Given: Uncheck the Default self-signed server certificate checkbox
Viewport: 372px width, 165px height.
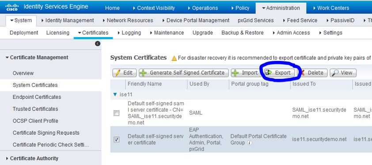Looking at the screenshot, I should pyautogui.click(x=116, y=139).
